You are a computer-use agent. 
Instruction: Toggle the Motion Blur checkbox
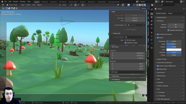click(158, 69)
